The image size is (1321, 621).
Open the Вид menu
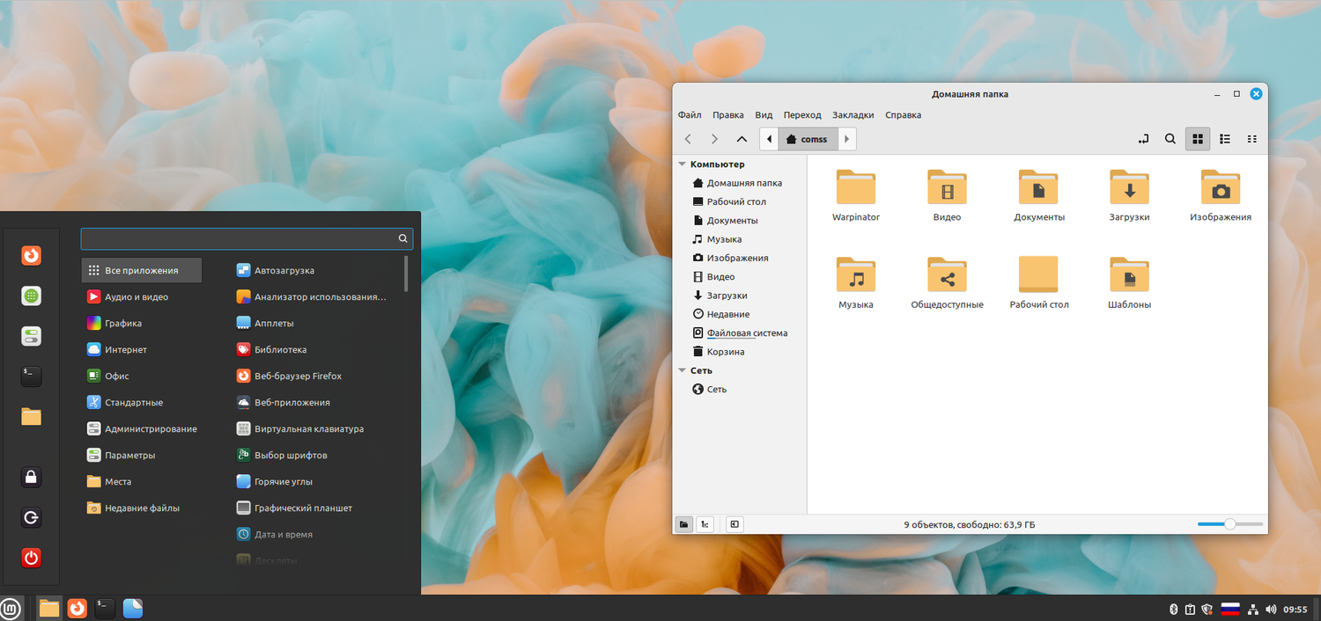[x=764, y=115]
